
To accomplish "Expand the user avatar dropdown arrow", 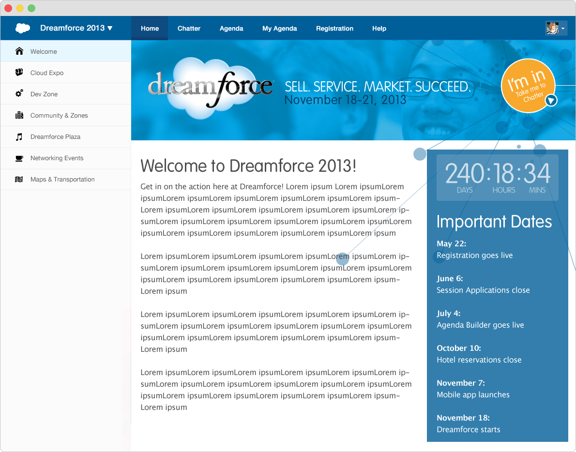I will coord(563,28).
